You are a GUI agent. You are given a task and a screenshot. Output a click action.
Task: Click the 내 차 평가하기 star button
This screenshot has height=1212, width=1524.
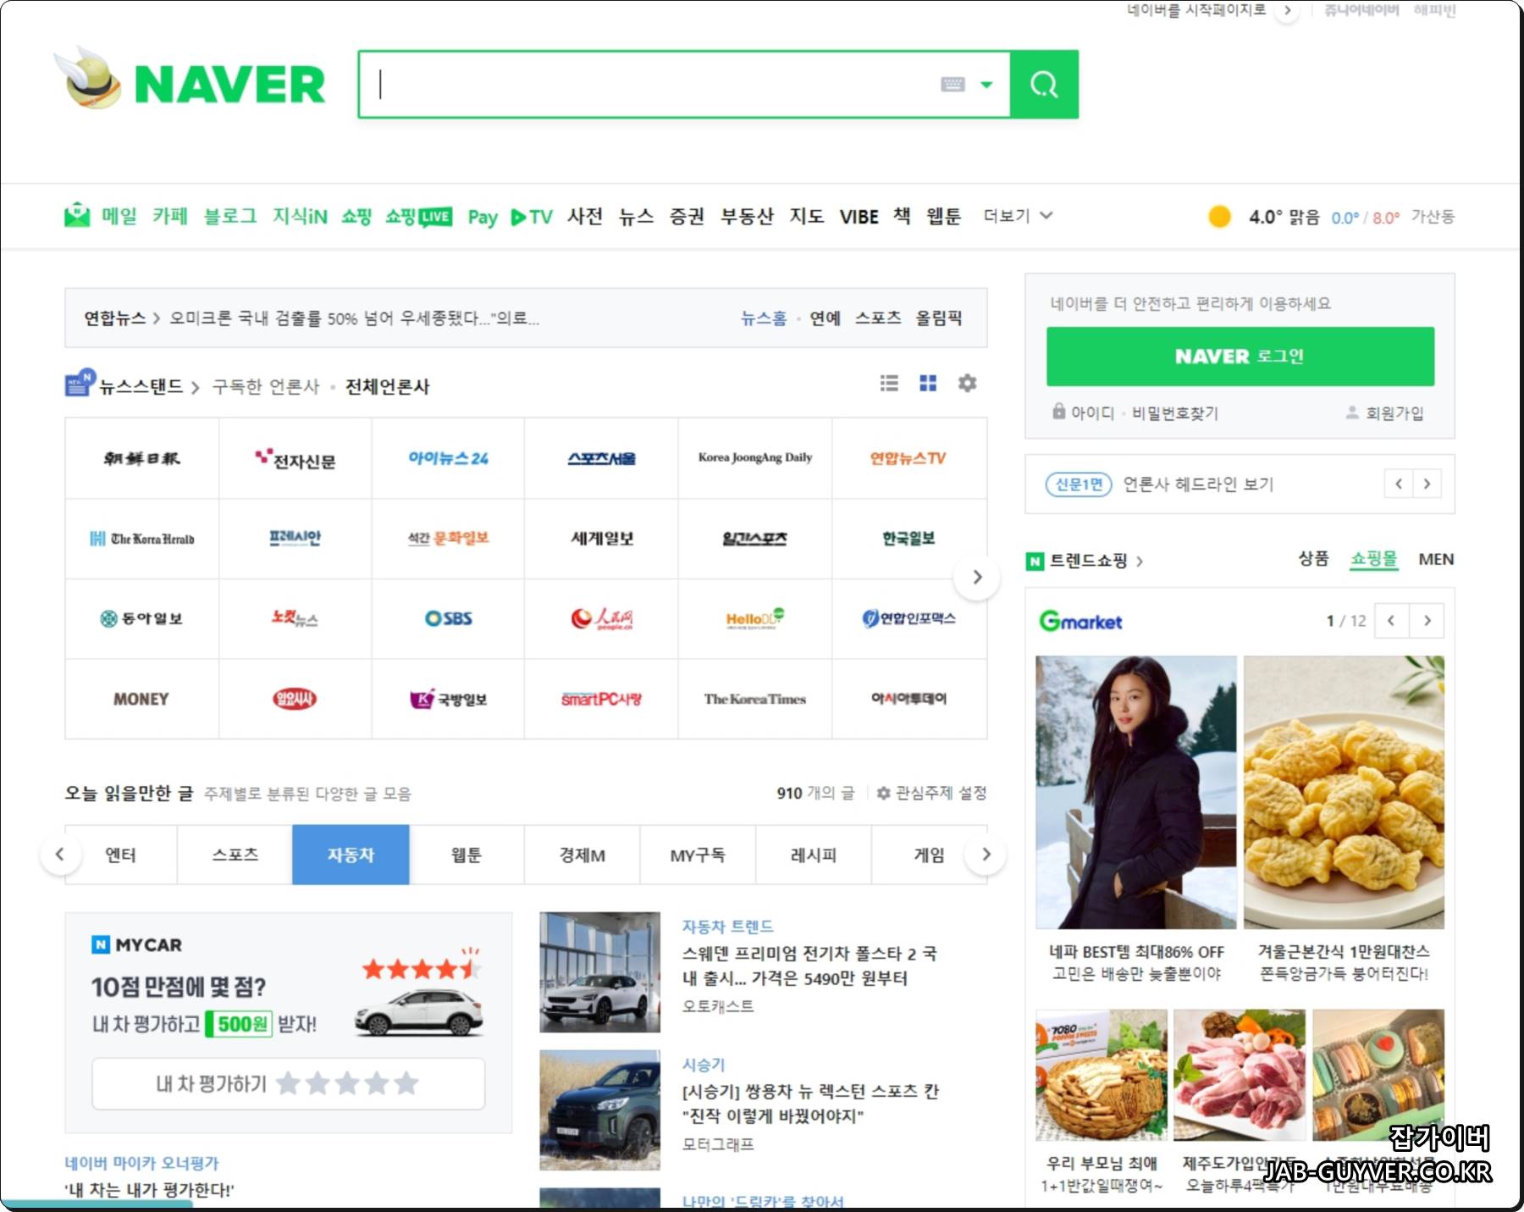pos(288,1083)
